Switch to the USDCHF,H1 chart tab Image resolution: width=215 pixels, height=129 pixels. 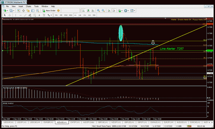pos(9,122)
